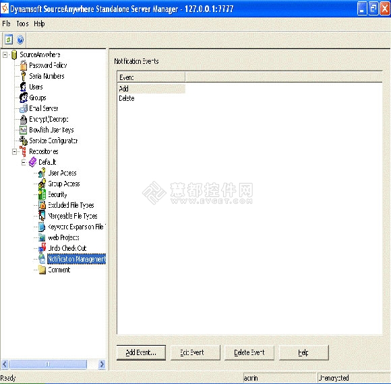This screenshot has height=384, width=391.
Task: Click the SourceAnywhere server database icon
Action: click(14, 54)
